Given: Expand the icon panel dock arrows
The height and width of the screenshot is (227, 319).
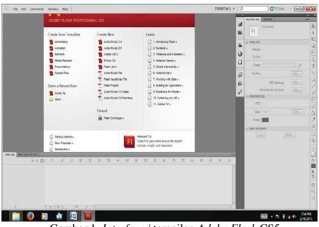Looking at the screenshot, I should tap(242, 16).
